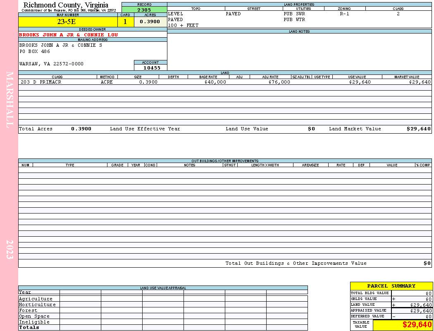Click the adjusted rate $76,000
Viewport: 434px width, 331px height.
pos(279,82)
